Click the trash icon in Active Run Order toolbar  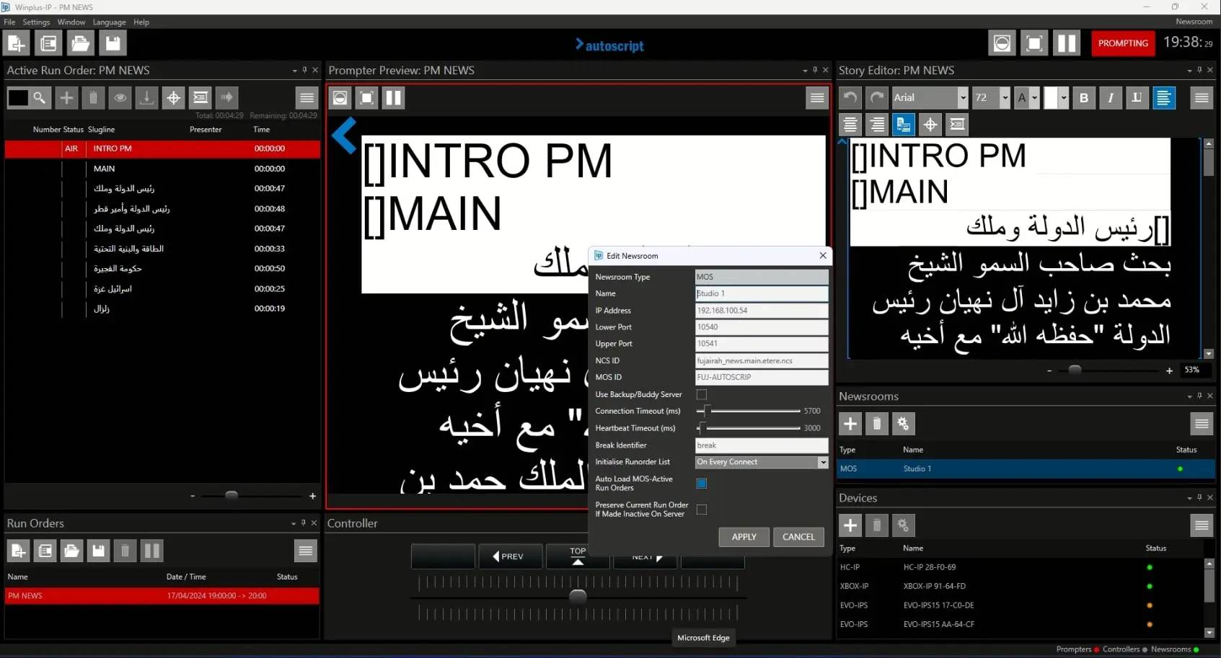coord(93,98)
